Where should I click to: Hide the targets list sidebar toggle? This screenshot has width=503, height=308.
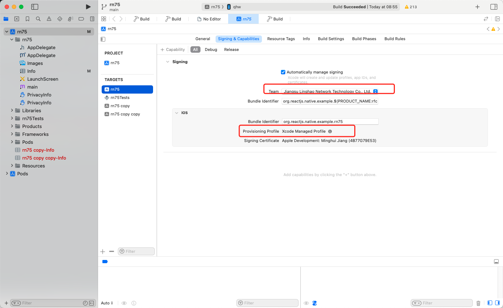[103, 39]
